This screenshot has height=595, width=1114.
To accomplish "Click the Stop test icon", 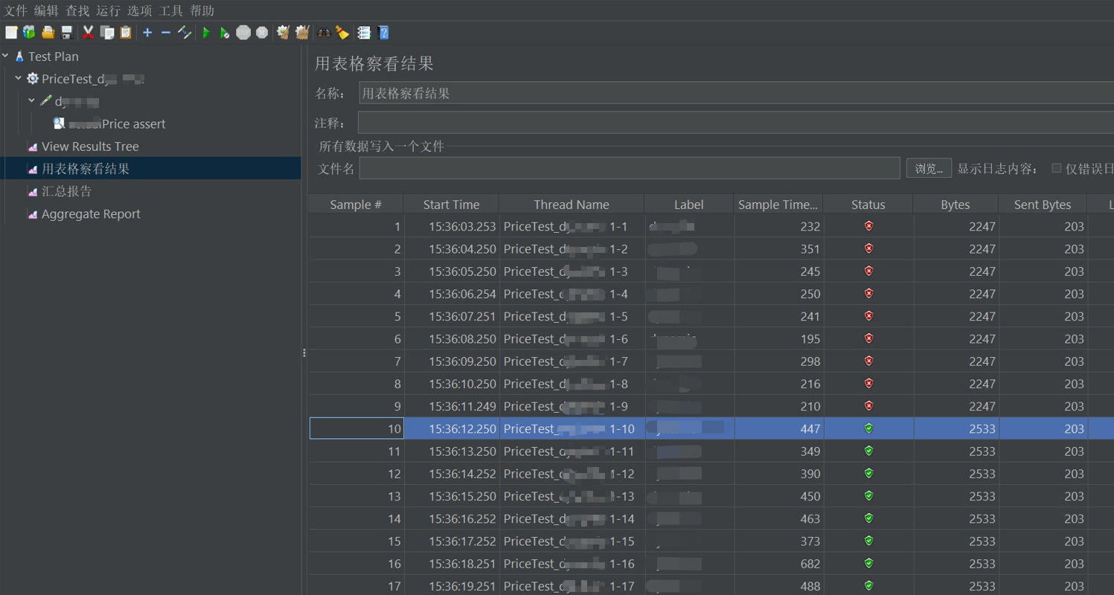I will coord(243,33).
